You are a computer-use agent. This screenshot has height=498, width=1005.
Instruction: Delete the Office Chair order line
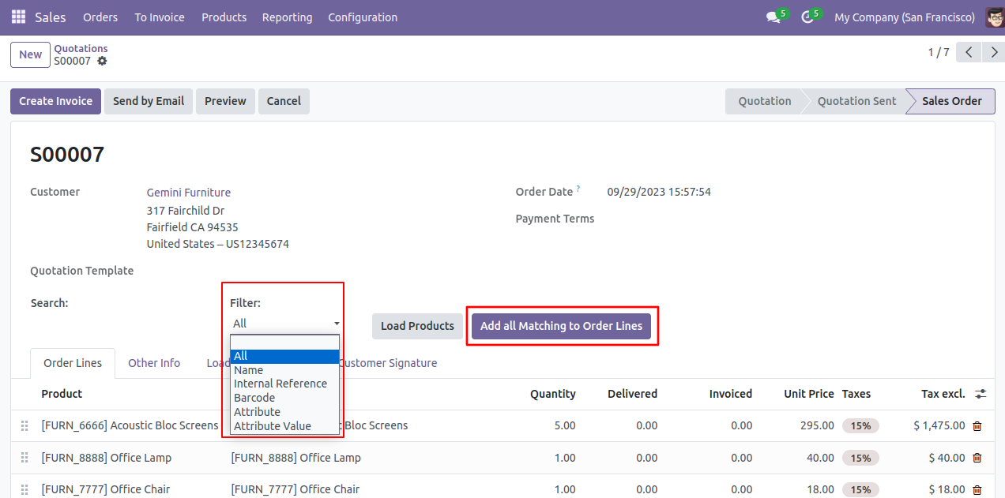[977, 490]
